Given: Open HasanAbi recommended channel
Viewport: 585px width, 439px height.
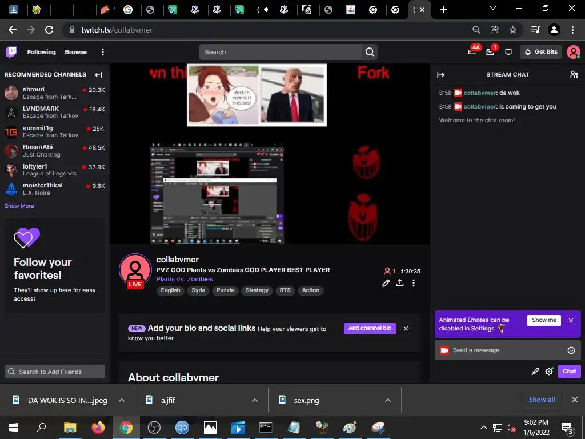Looking at the screenshot, I should pos(54,151).
